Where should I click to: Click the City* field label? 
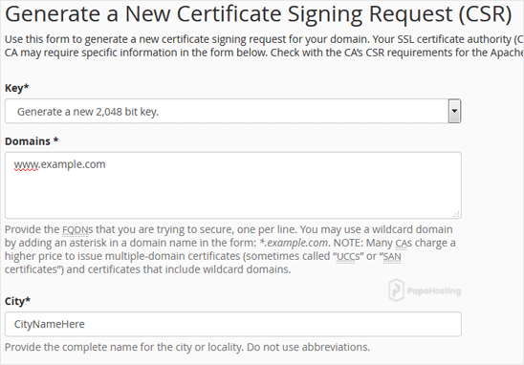coord(17,301)
